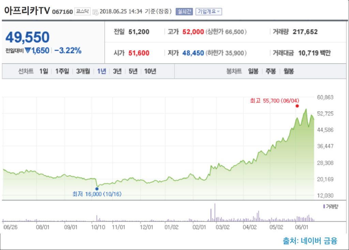The width and height of the screenshot is (349, 250).
Task: Click the -3.22% change percentage
Action: (68, 51)
